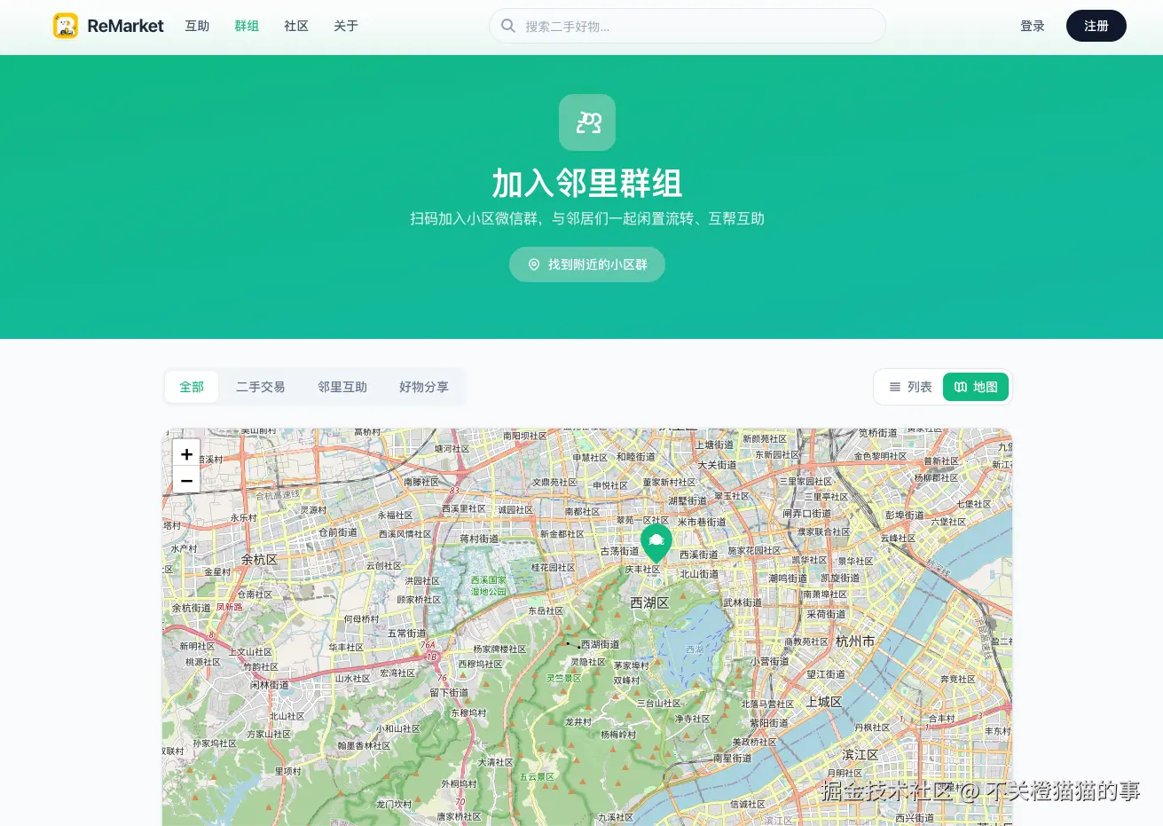Switch to 列表 list view
The width and height of the screenshot is (1163, 826).
(x=910, y=387)
